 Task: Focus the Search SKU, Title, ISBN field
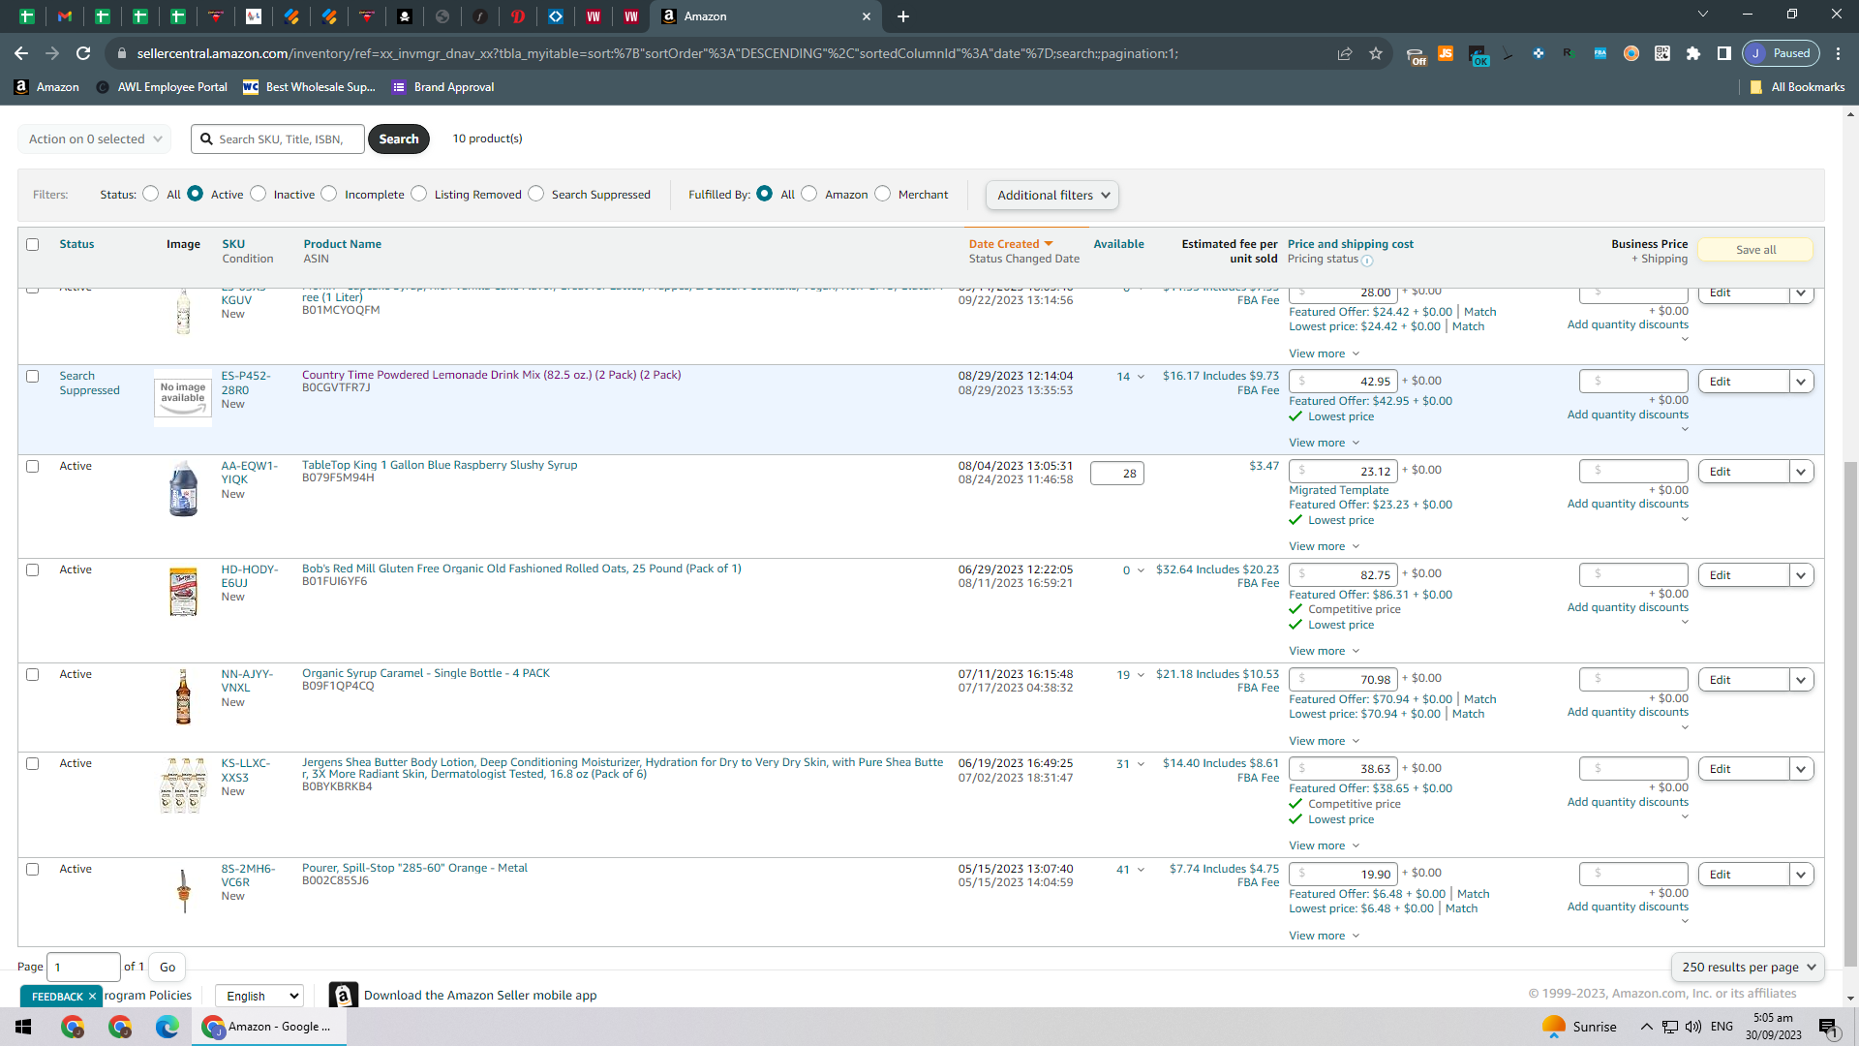278,139
